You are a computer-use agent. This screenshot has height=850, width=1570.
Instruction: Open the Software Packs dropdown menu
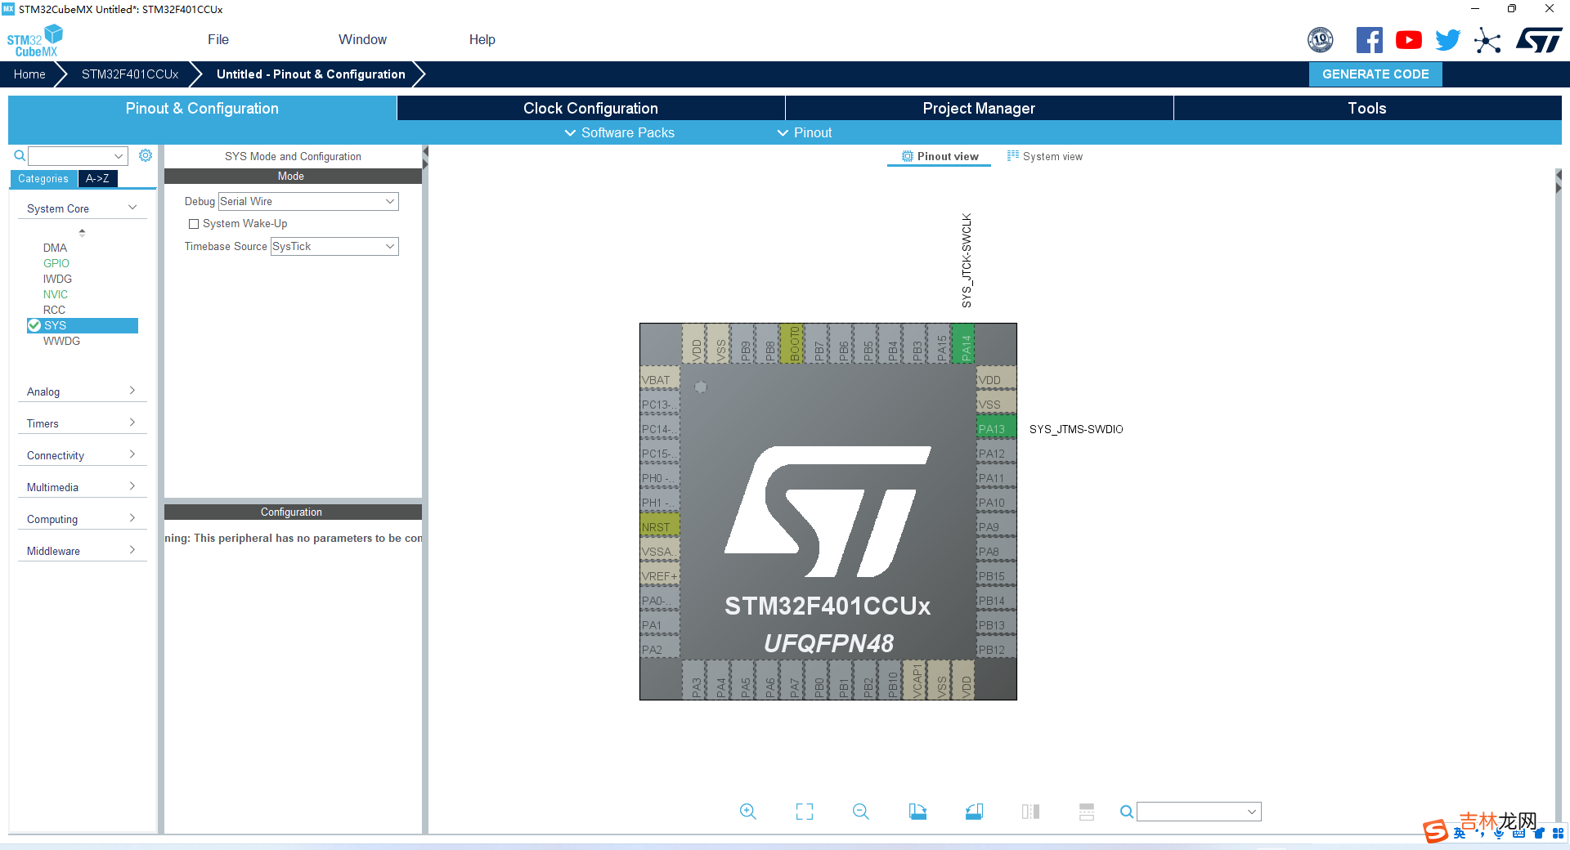point(619,132)
